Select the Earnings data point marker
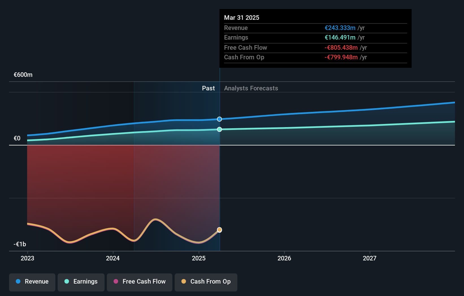464x296 pixels. pyautogui.click(x=220, y=129)
